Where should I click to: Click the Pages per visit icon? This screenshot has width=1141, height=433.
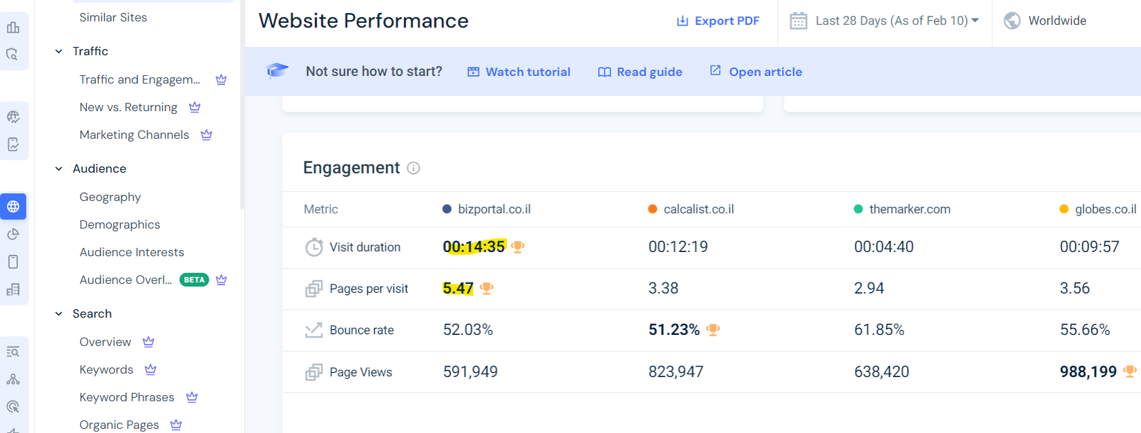(x=314, y=289)
